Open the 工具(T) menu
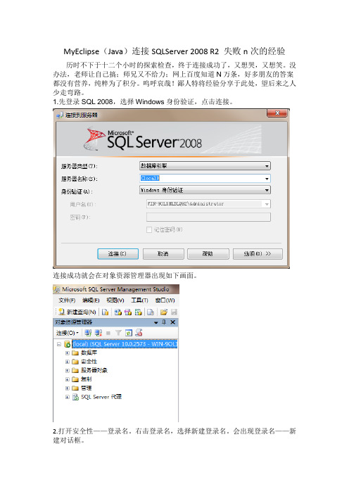Screen dimensions: 349x494 point(139,300)
